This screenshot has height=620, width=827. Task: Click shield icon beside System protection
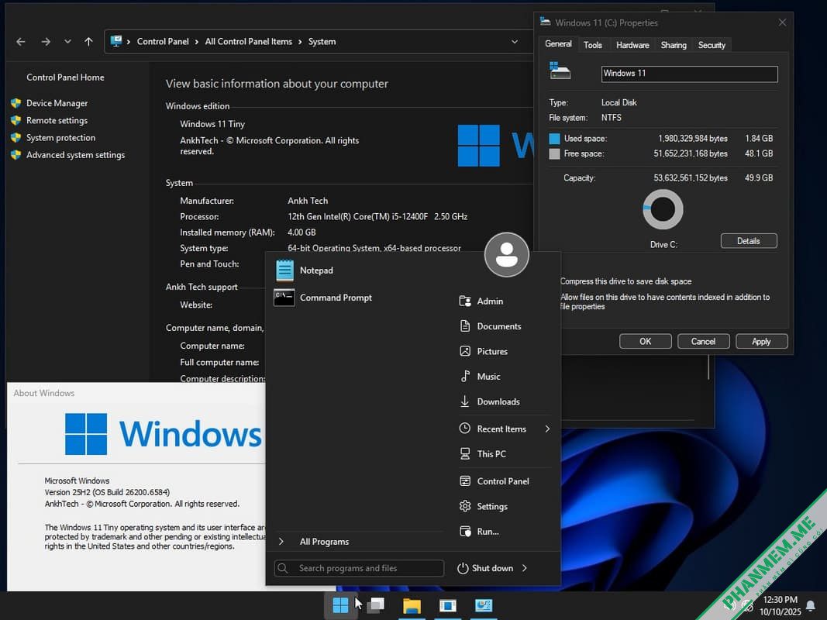[16, 138]
